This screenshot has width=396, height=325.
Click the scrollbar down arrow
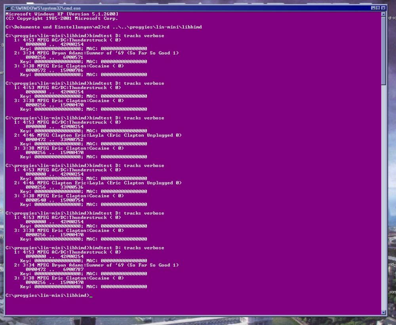click(x=383, y=312)
